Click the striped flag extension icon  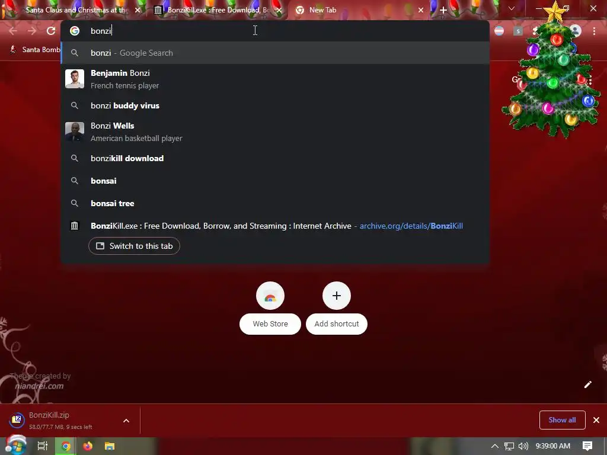click(x=499, y=31)
